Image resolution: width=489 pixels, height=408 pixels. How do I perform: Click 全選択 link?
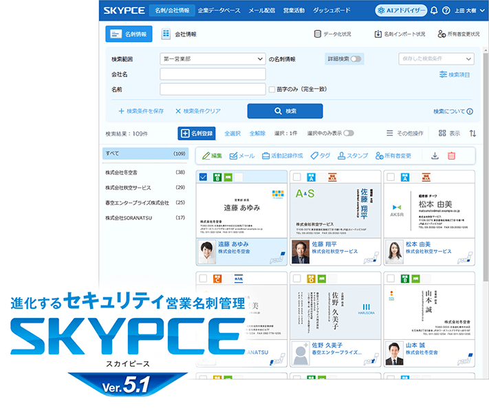tap(232, 133)
